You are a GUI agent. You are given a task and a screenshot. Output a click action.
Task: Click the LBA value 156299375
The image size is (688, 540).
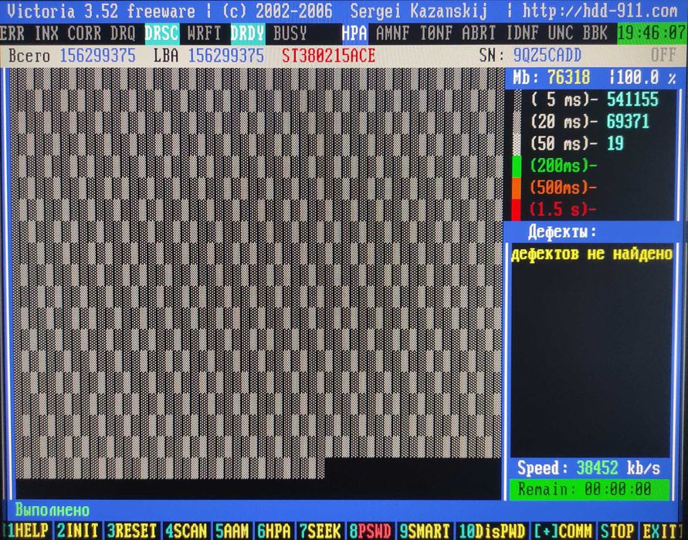click(x=226, y=56)
